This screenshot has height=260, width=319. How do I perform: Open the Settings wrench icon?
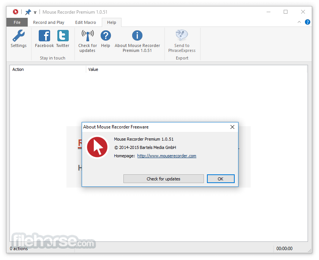click(19, 36)
